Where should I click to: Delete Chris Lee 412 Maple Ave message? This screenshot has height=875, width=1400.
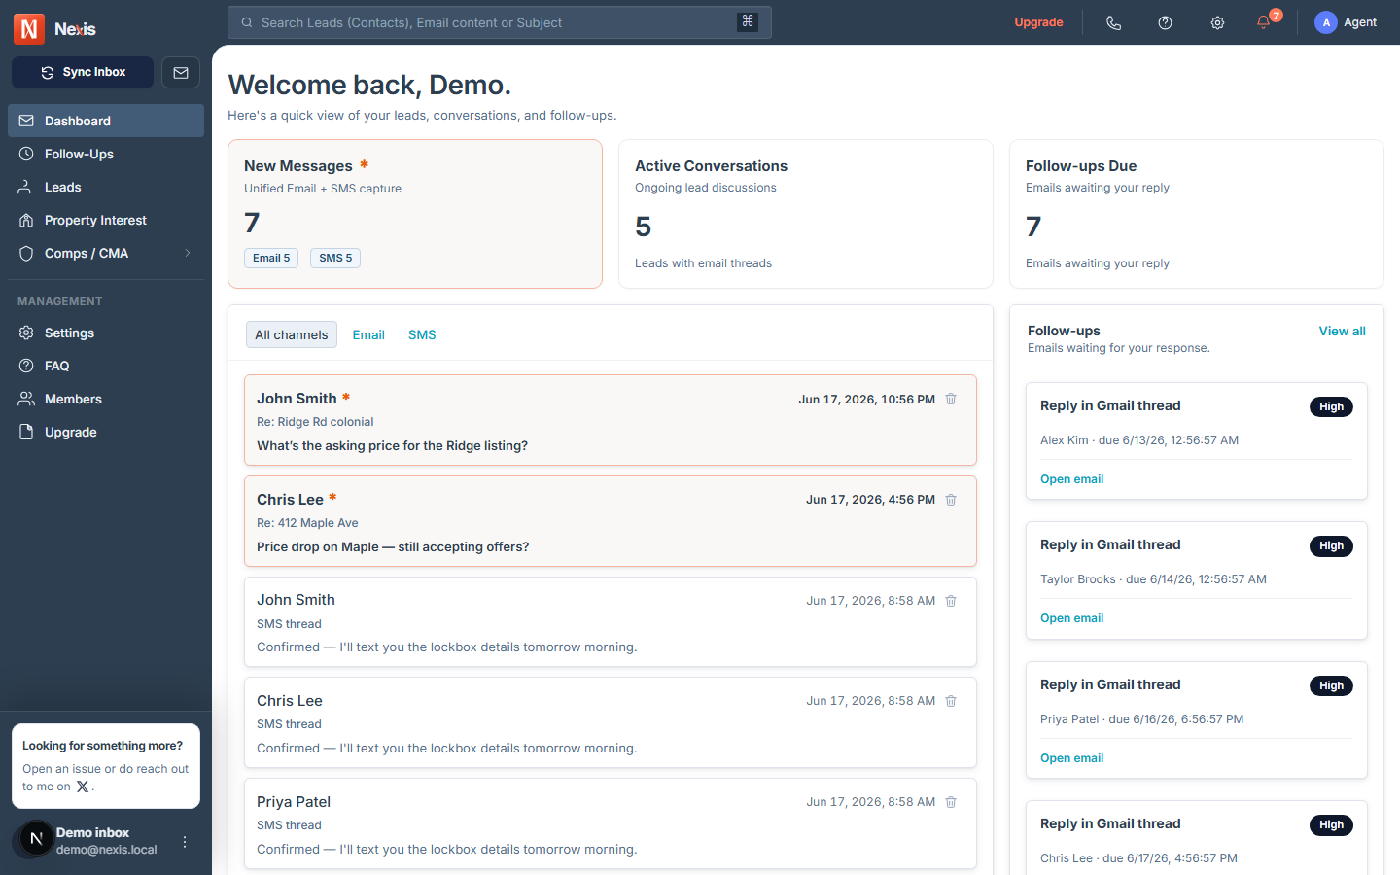(x=951, y=500)
